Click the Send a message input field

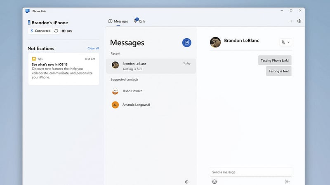tap(251, 172)
